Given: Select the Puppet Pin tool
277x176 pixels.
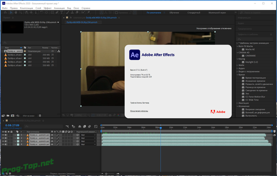Looking at the screenshot, I should pyautogui.click(x=89, y=13).
